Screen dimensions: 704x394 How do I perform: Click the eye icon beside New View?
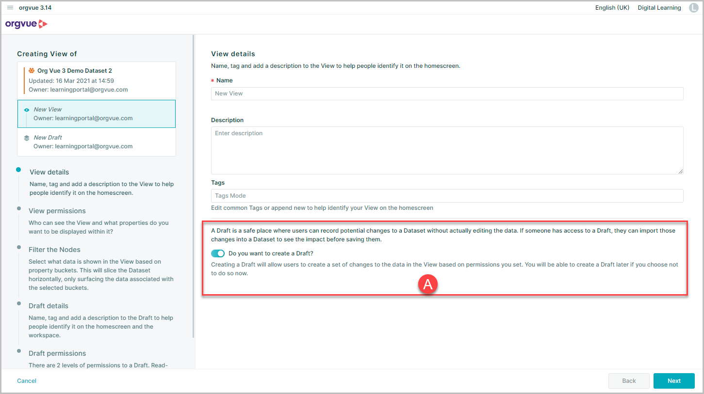click(x=27, y=110)
